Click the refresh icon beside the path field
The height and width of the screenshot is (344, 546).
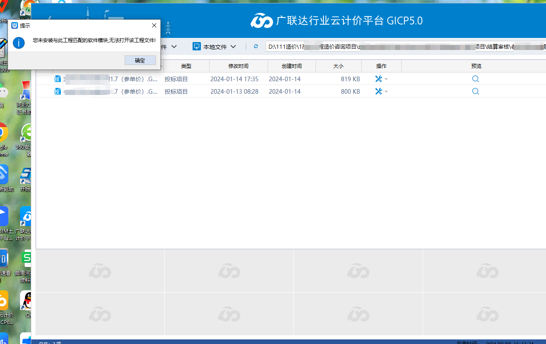pyautogui.click(x=256, y=47)
